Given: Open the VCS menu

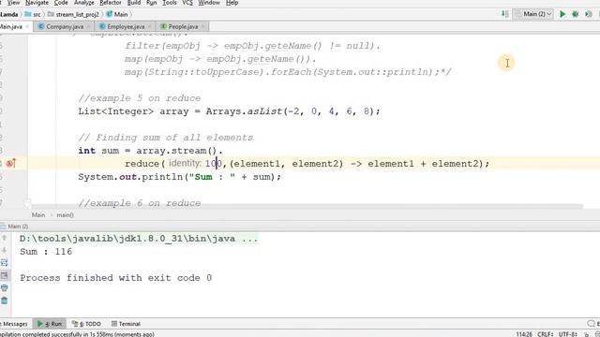Looking at the screenshot, I should tap(187, 3).
